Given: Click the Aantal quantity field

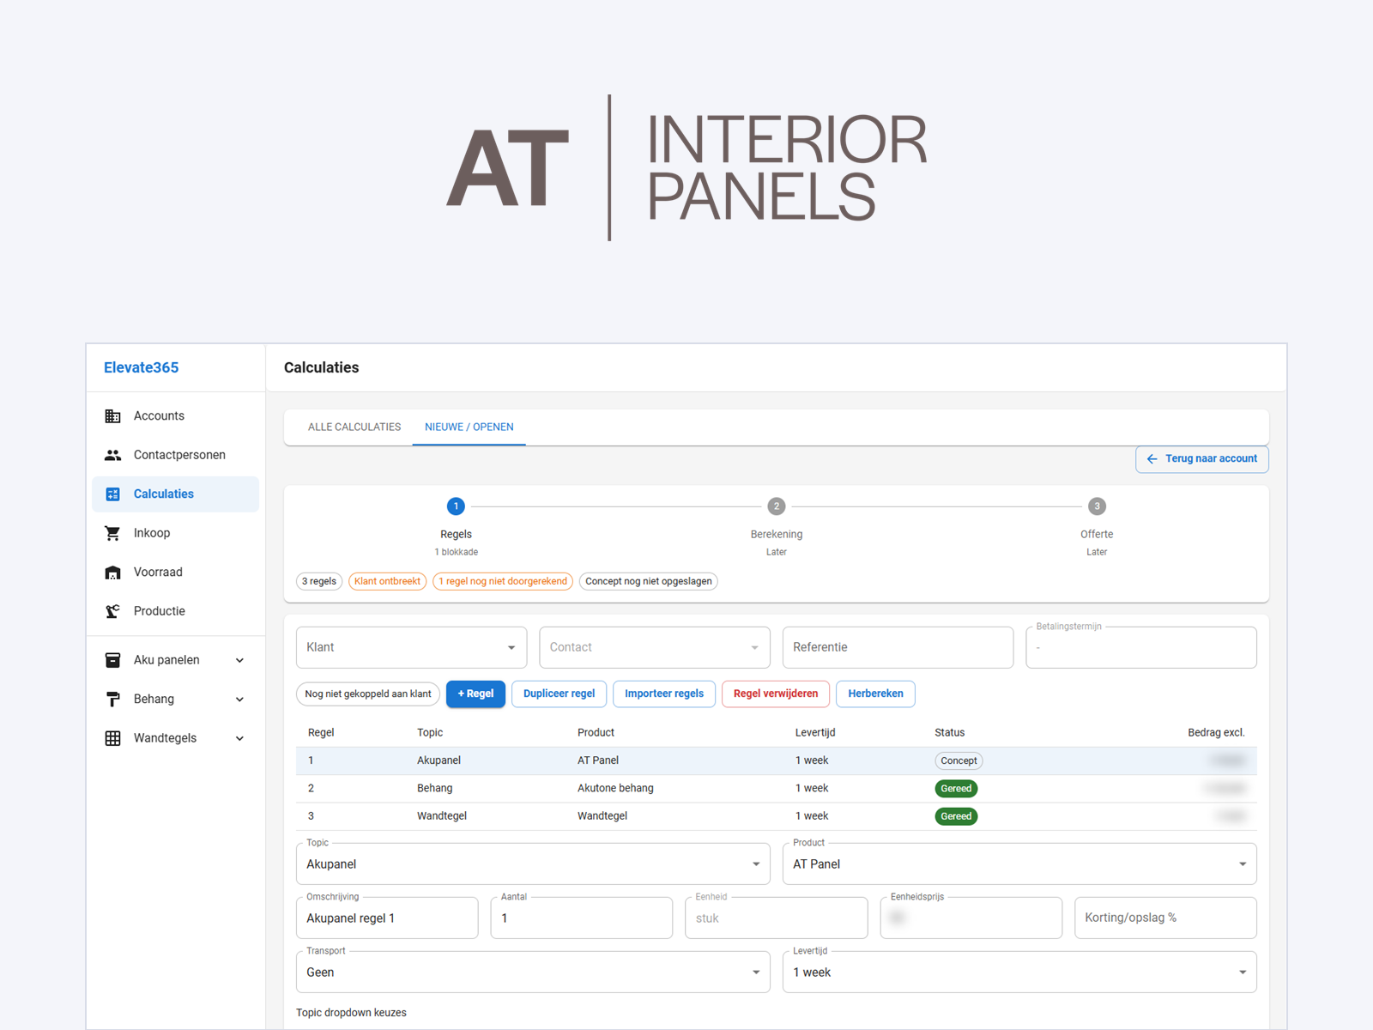Looking at the screenshot, I should point(582,918).
